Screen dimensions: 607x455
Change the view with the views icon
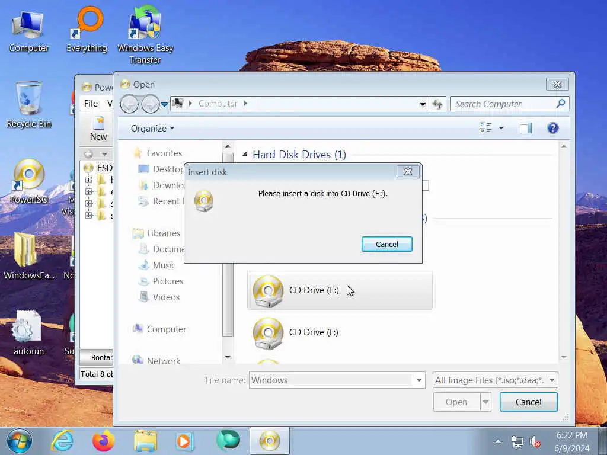(x=485, y=128)
